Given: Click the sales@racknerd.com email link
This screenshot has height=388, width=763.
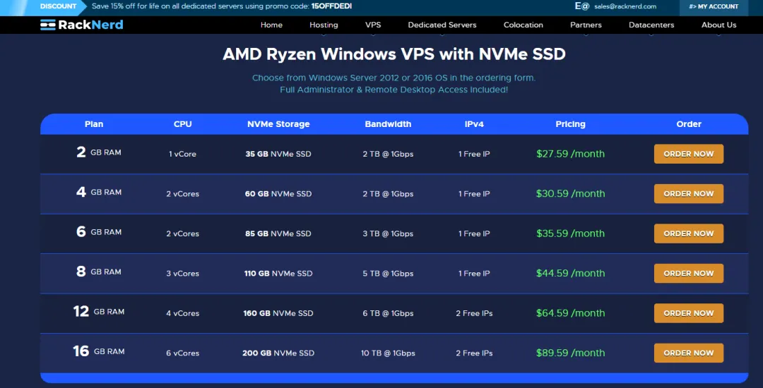Looking at the screenshot, I should coord(625,6).
